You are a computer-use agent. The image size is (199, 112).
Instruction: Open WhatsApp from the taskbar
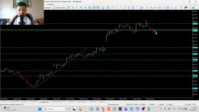92,109
